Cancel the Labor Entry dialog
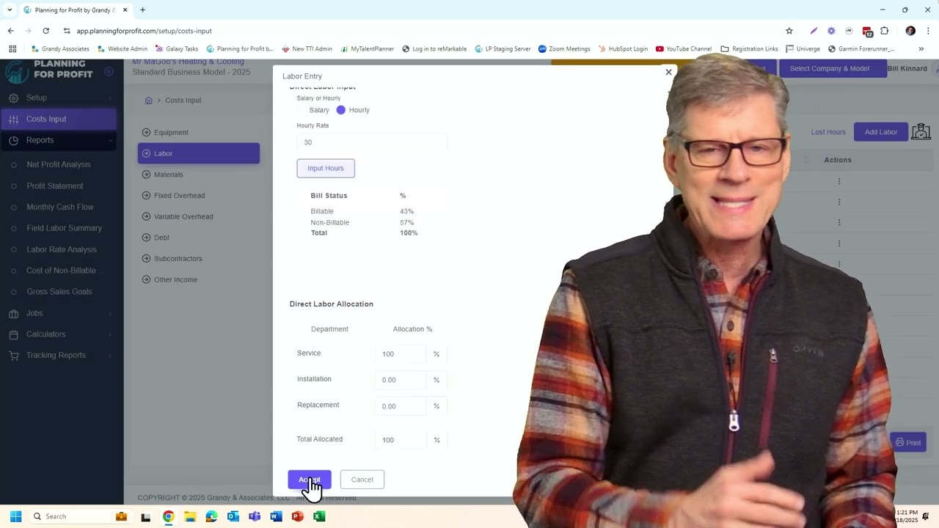Image resolution: width=939 pixels, height=528 pixels. point(362,480)
